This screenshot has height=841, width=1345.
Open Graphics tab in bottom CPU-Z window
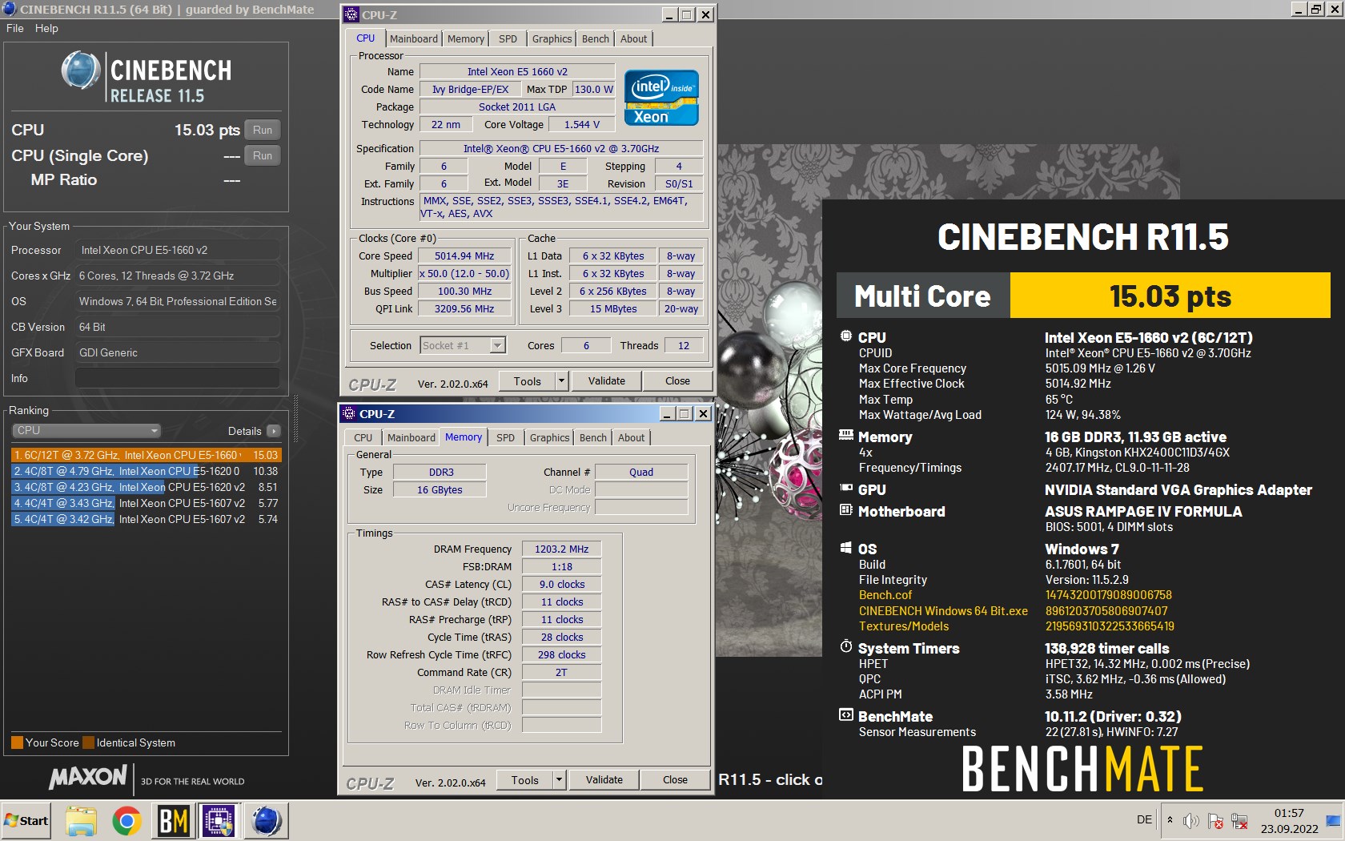tap(550, 437)
